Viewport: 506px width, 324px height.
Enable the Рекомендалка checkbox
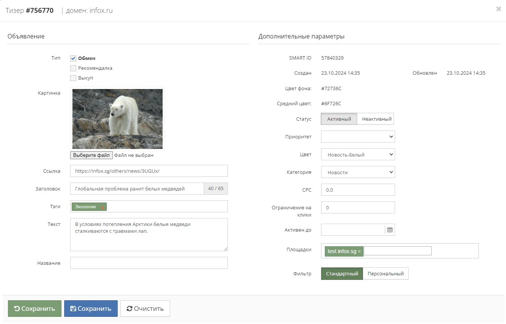(74, 68)
